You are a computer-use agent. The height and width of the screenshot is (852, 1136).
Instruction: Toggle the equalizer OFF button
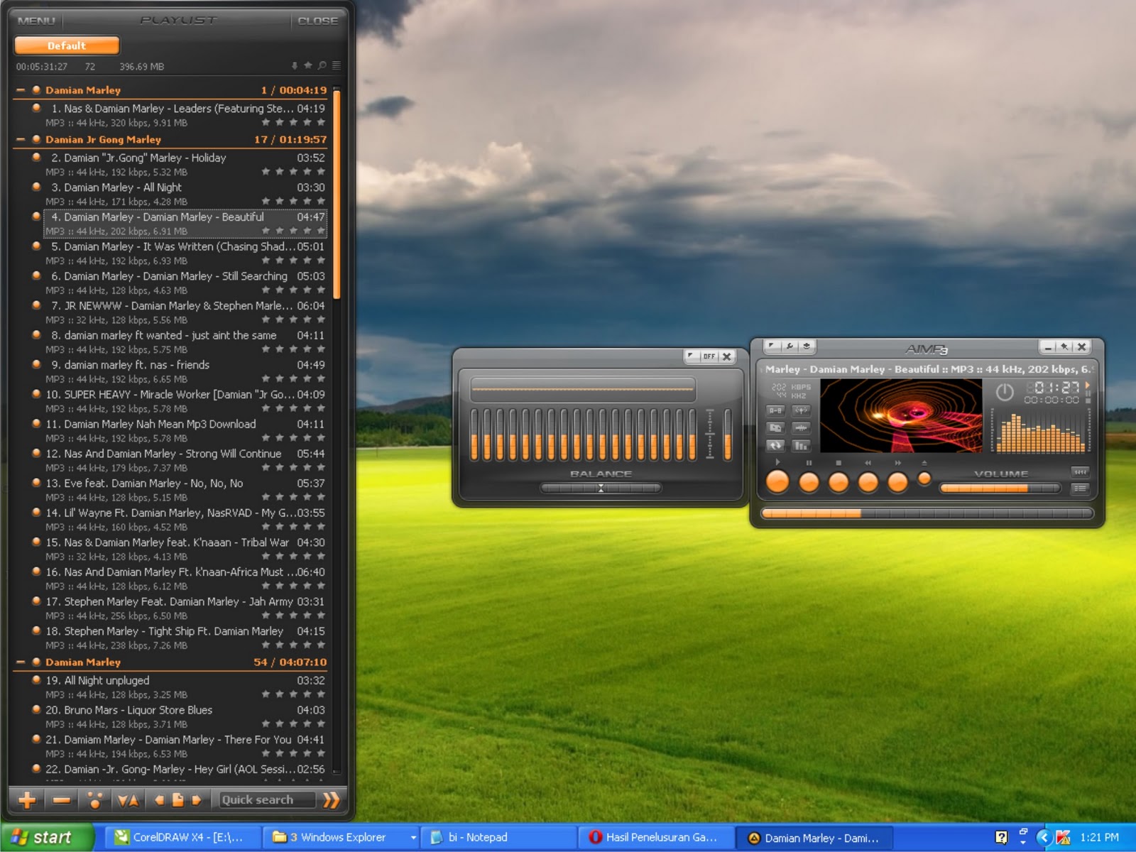coord(709,356)
